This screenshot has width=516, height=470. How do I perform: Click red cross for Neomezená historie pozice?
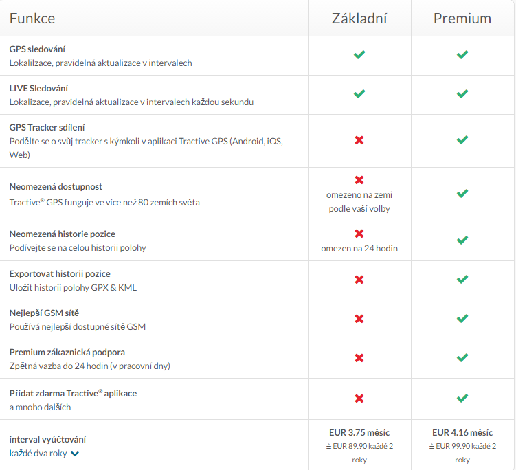359,234
